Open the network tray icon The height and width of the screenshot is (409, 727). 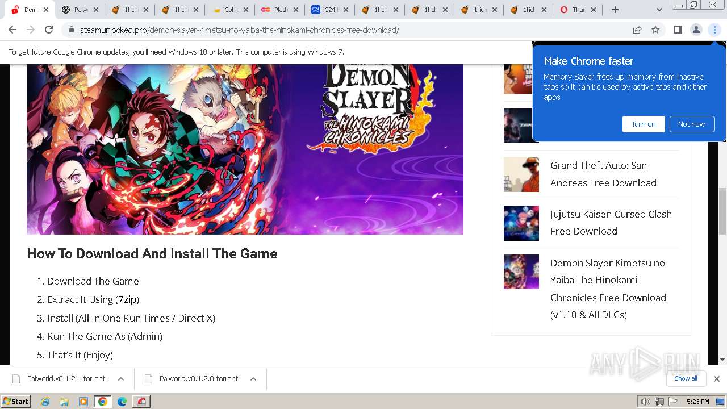[x=659, y=402]
